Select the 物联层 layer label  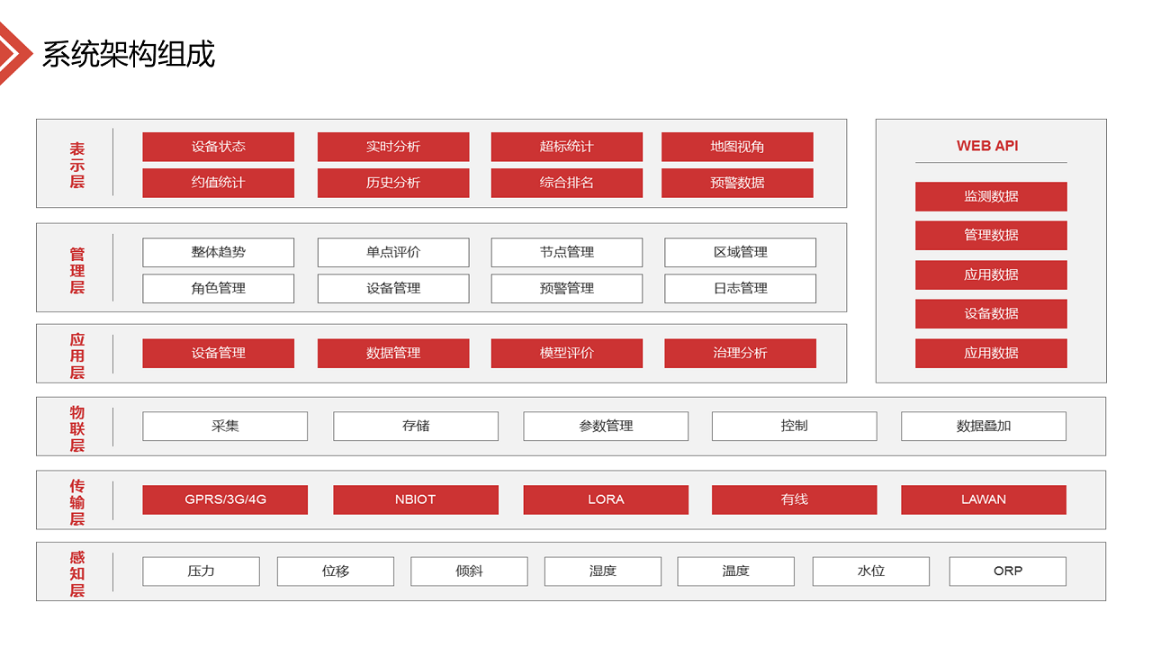pos(77,428)
